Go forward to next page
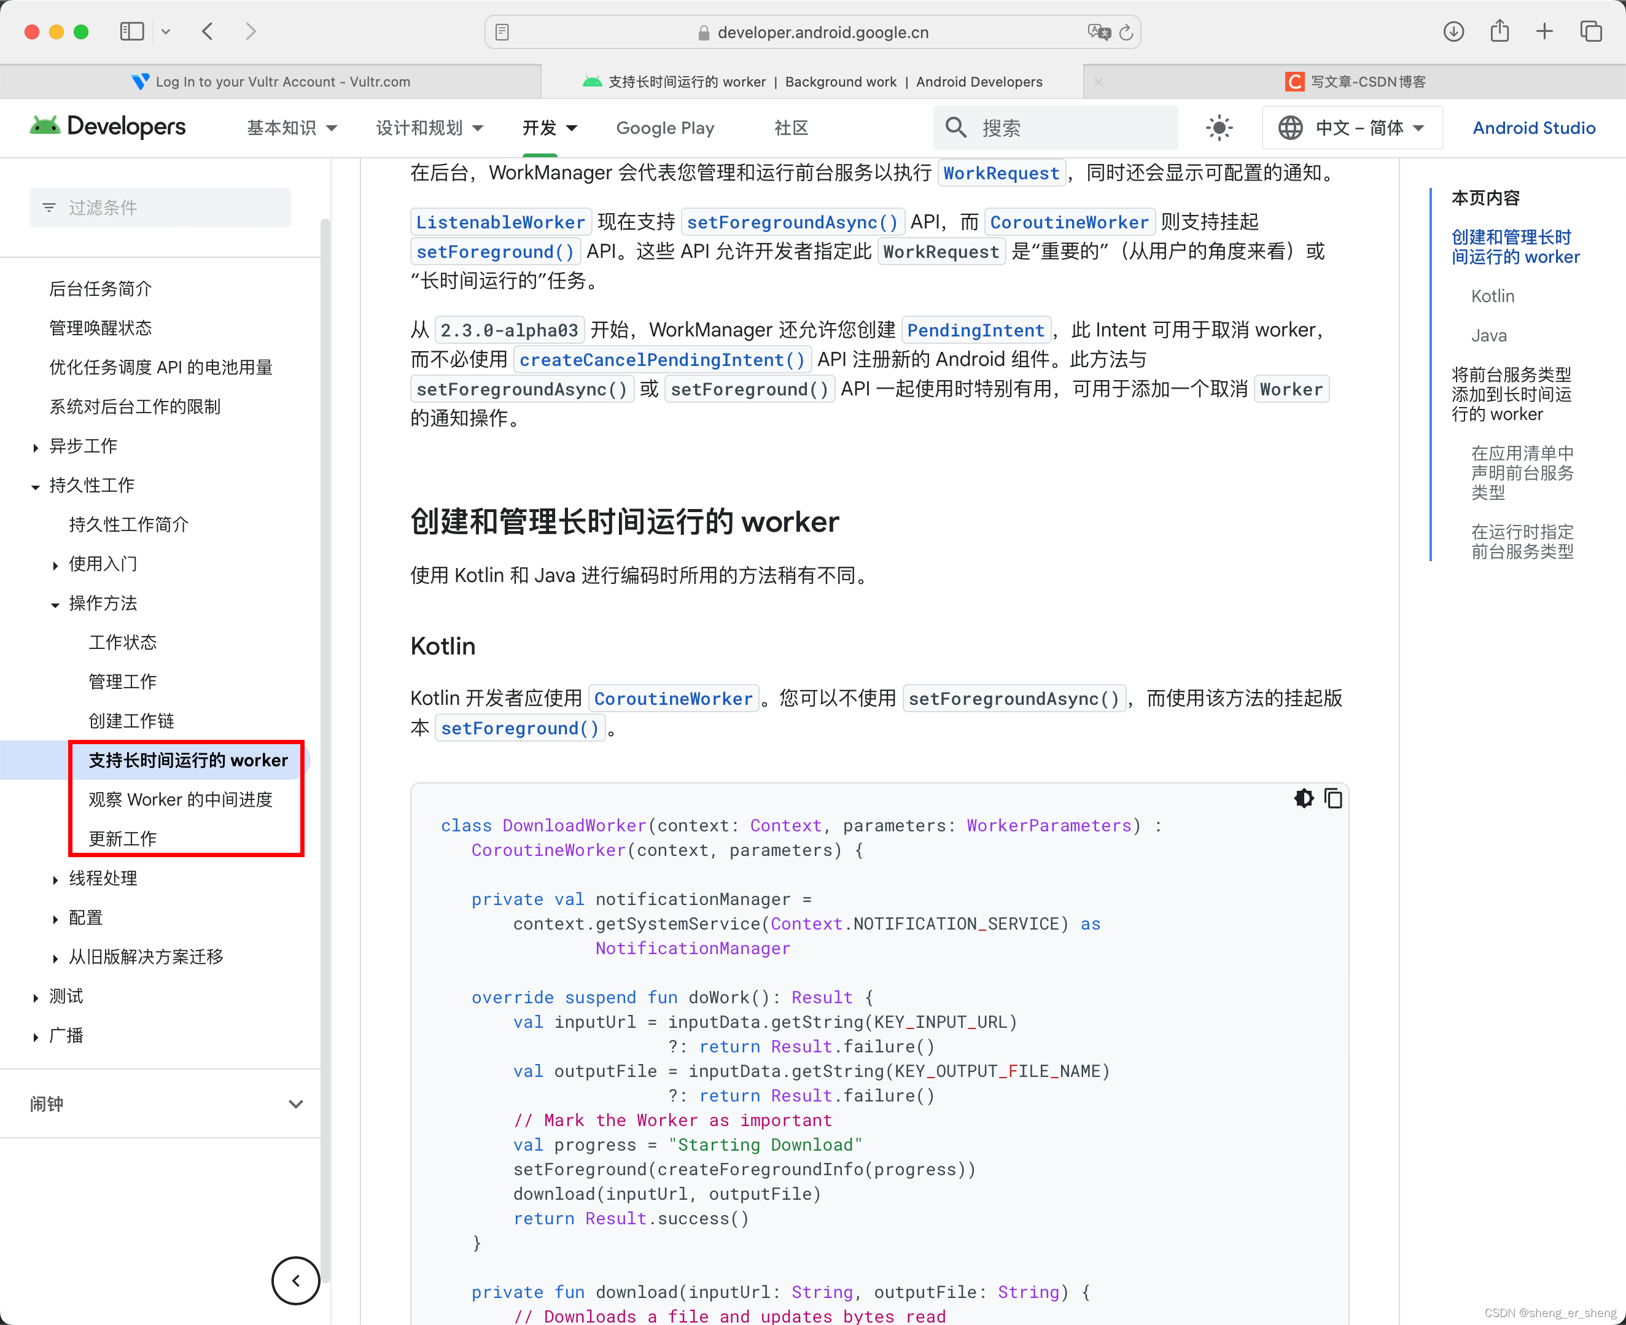Image resolution: width=1626 pixels, height=1325 pixels. (x=251, y=31)
